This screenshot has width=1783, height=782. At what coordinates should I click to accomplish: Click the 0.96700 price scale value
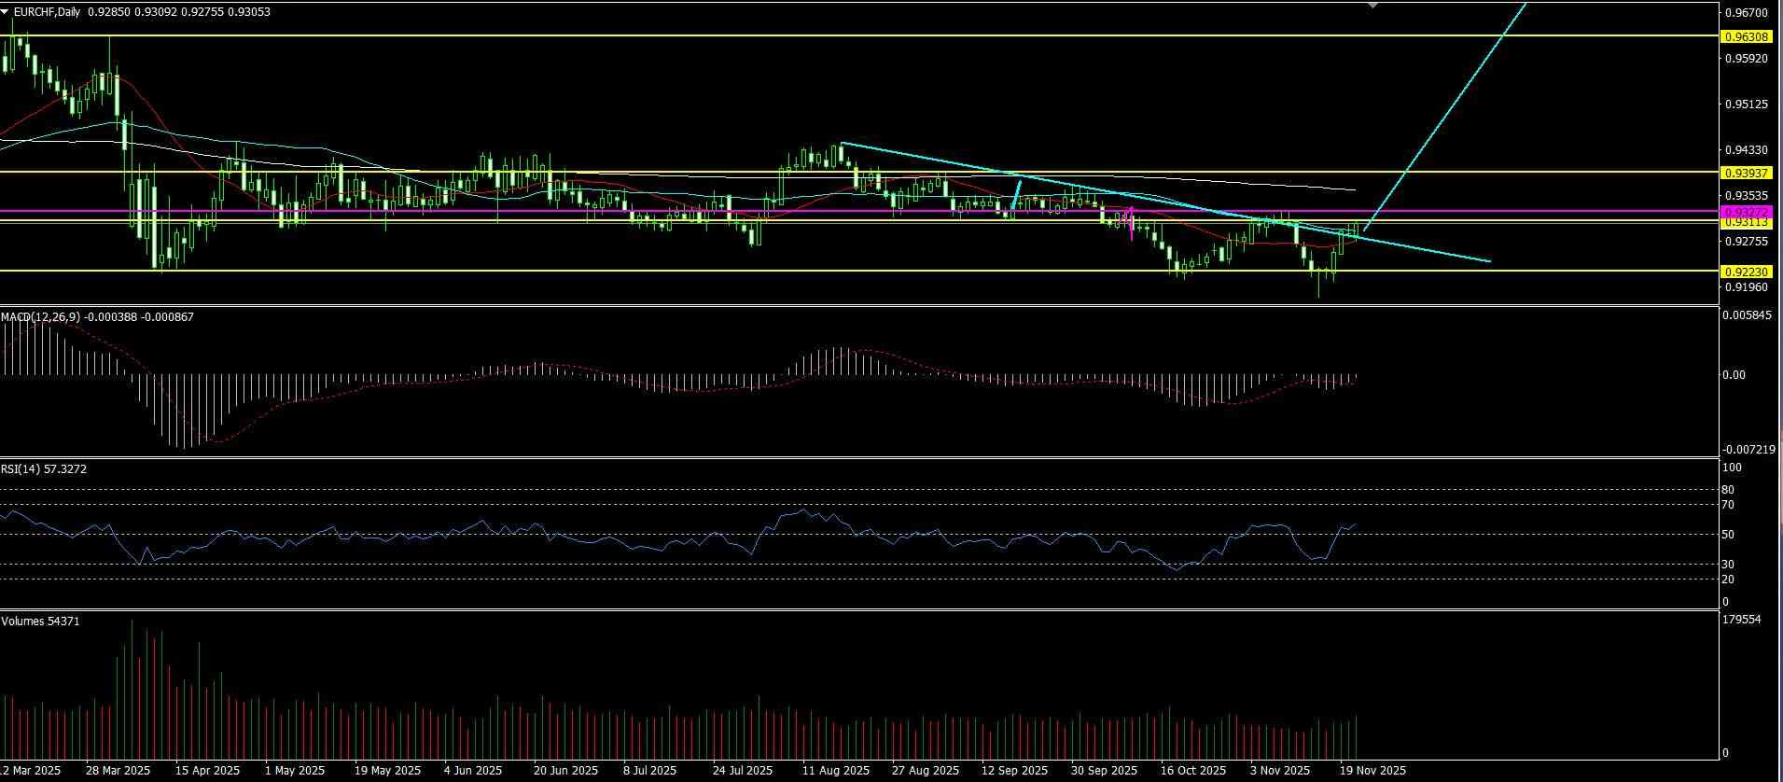[x=1747, y=13]
